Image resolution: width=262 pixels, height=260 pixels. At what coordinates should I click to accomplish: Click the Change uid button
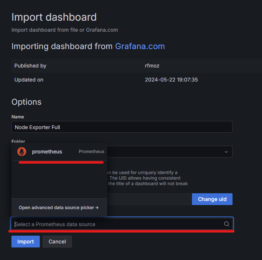coord(212,199)
